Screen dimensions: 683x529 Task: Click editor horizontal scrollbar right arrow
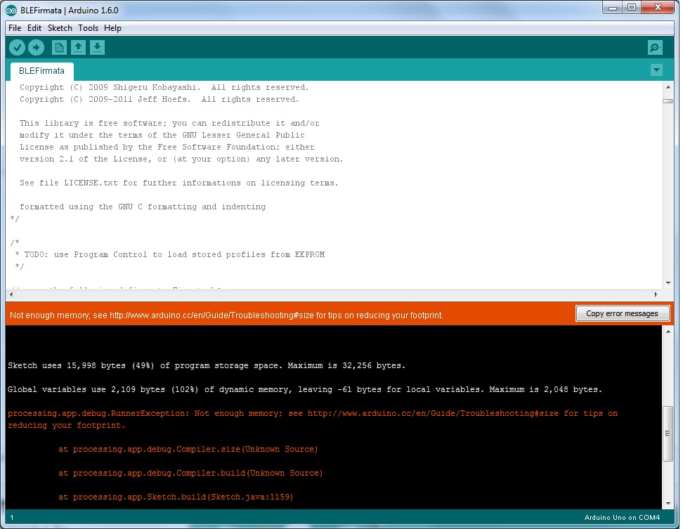point(656,295)
